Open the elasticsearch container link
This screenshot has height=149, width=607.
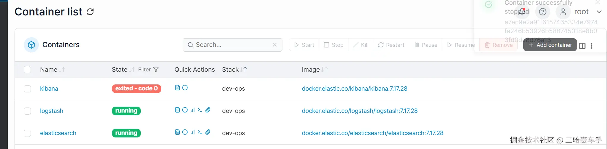tap(58, 133)
